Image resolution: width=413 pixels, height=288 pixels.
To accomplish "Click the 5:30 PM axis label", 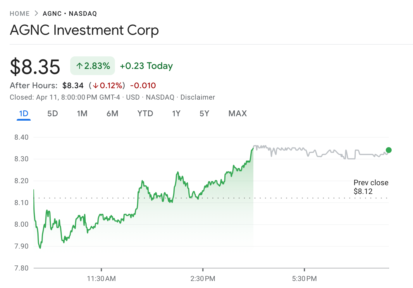I will 304,279.
